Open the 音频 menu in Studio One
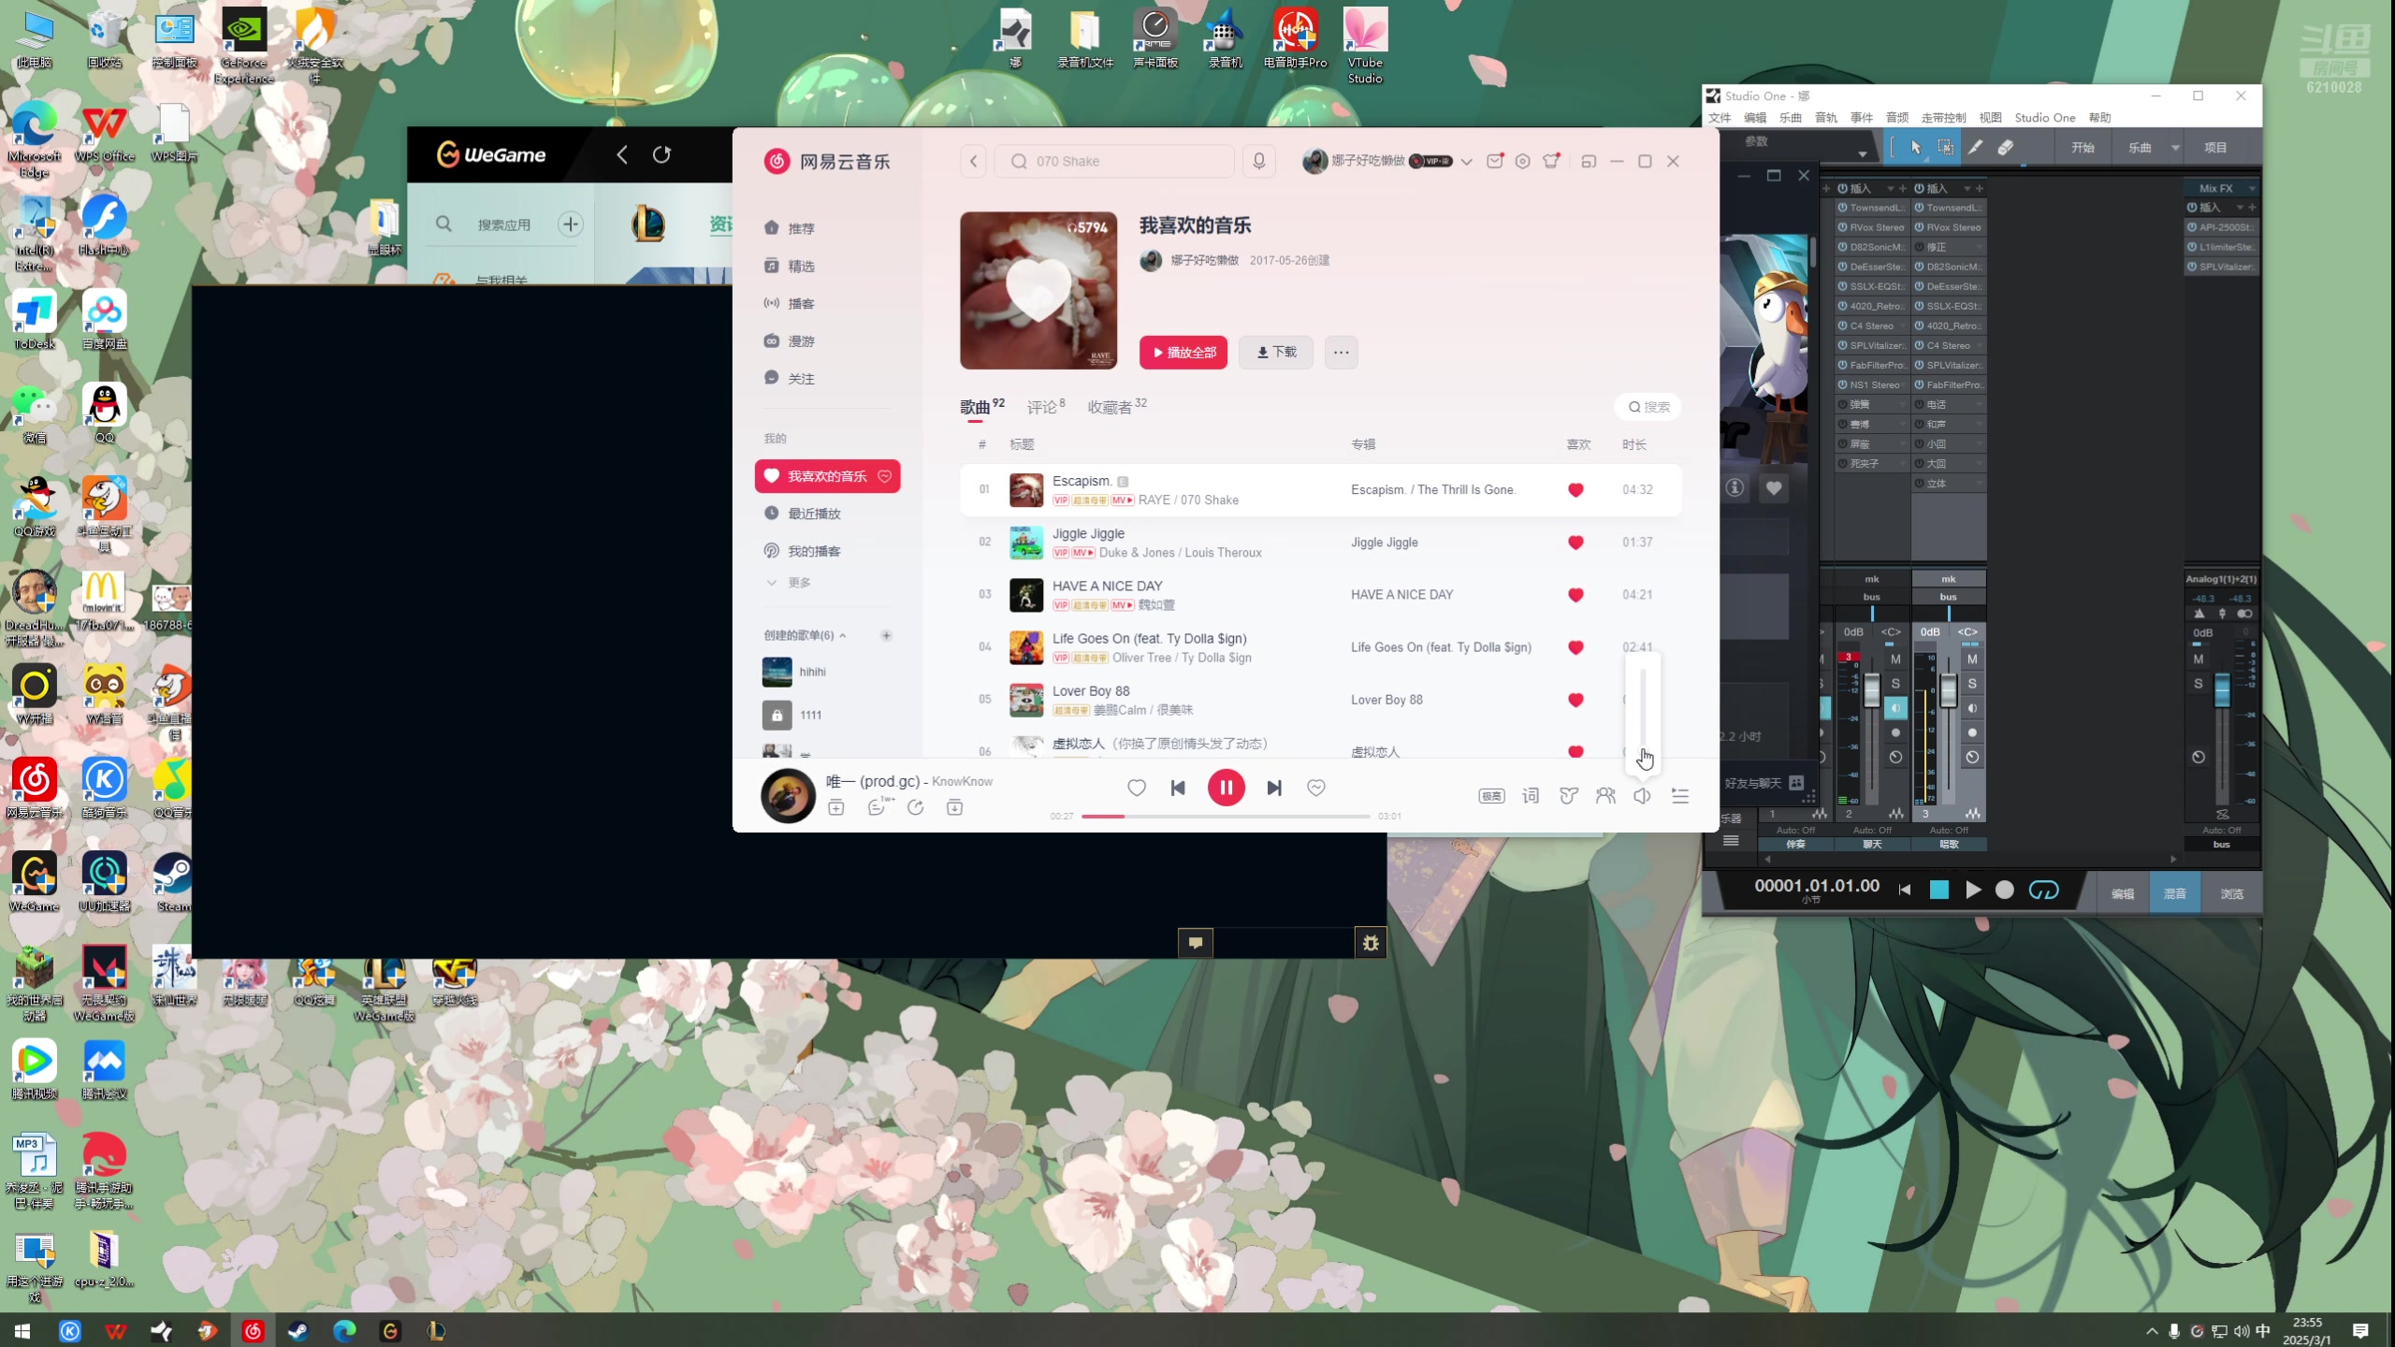The image size is (2395, 1347). tap(1897, 118)
